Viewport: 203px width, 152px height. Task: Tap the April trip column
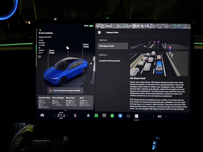(85, 102)
